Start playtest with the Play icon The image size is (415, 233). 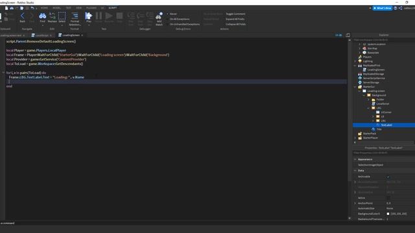(88, 16)
